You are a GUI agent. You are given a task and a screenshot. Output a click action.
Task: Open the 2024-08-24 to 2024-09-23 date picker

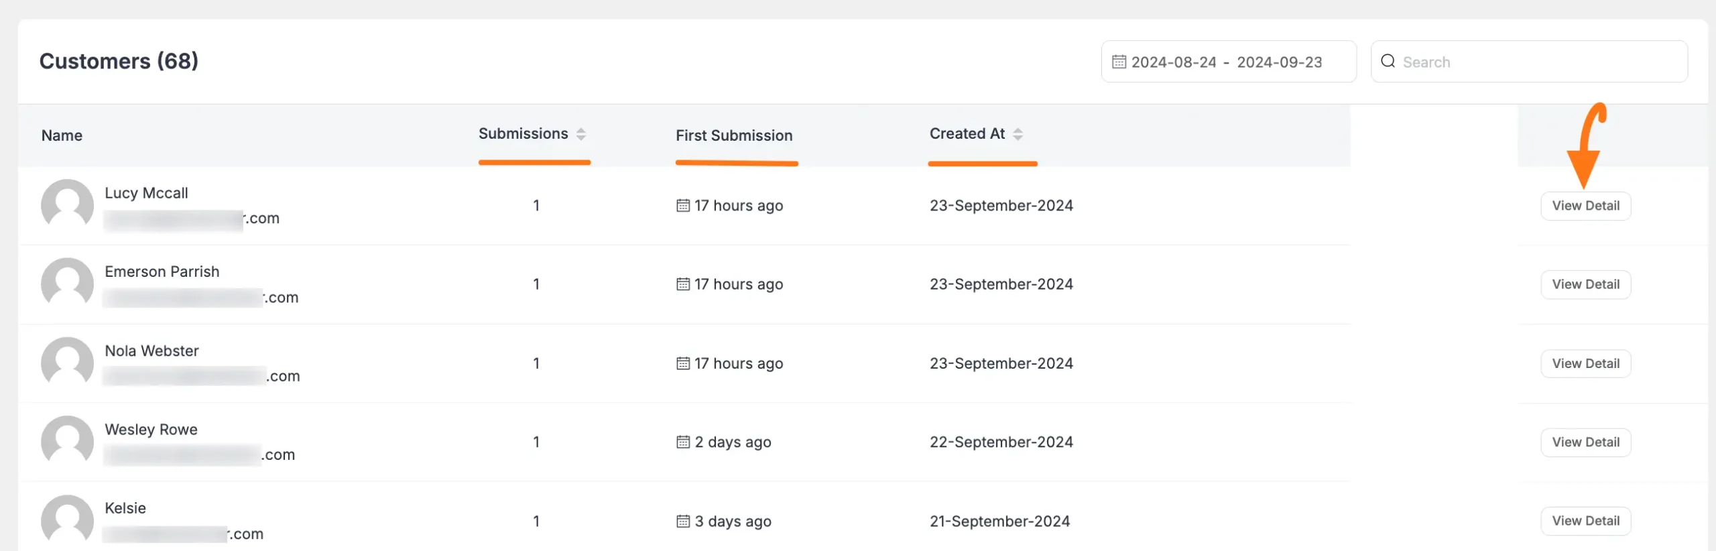click(1227, 62)
